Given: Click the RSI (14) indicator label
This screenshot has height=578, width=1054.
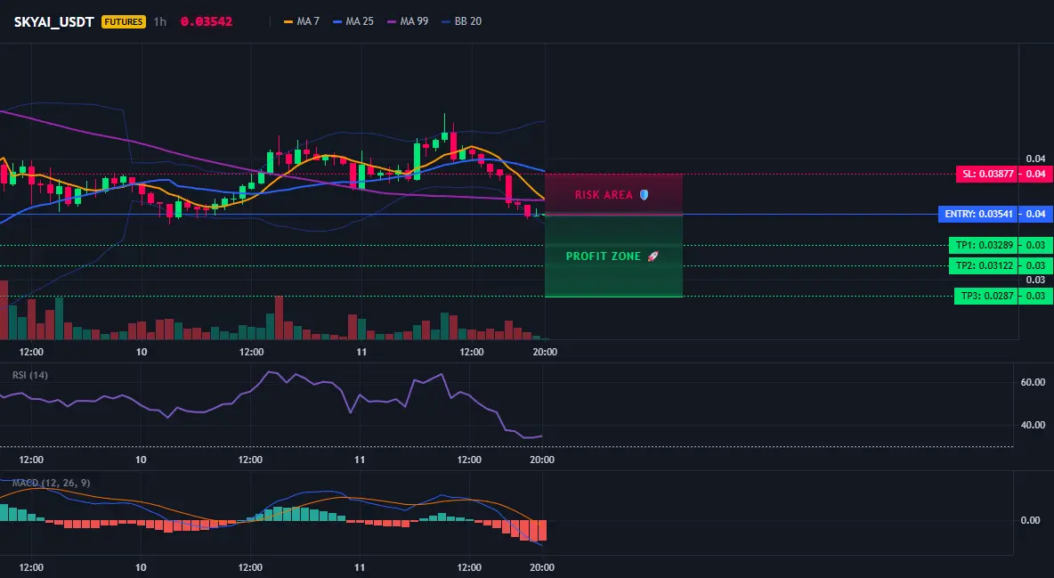Looking at the screenshot, I should tap(30, 375).
